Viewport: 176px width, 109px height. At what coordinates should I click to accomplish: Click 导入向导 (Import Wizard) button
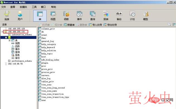tap(95, 25)
